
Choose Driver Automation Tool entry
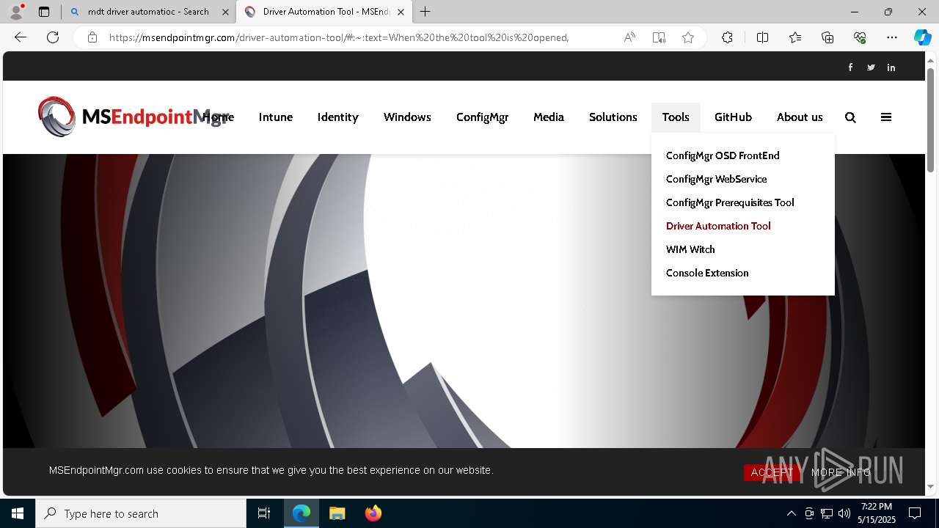click(x=718, y=226)
